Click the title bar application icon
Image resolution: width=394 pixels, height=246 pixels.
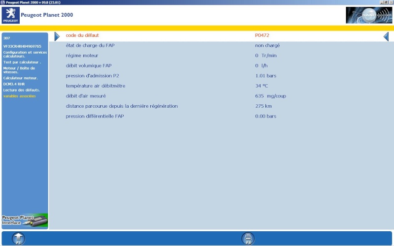[x=2, y=2]
